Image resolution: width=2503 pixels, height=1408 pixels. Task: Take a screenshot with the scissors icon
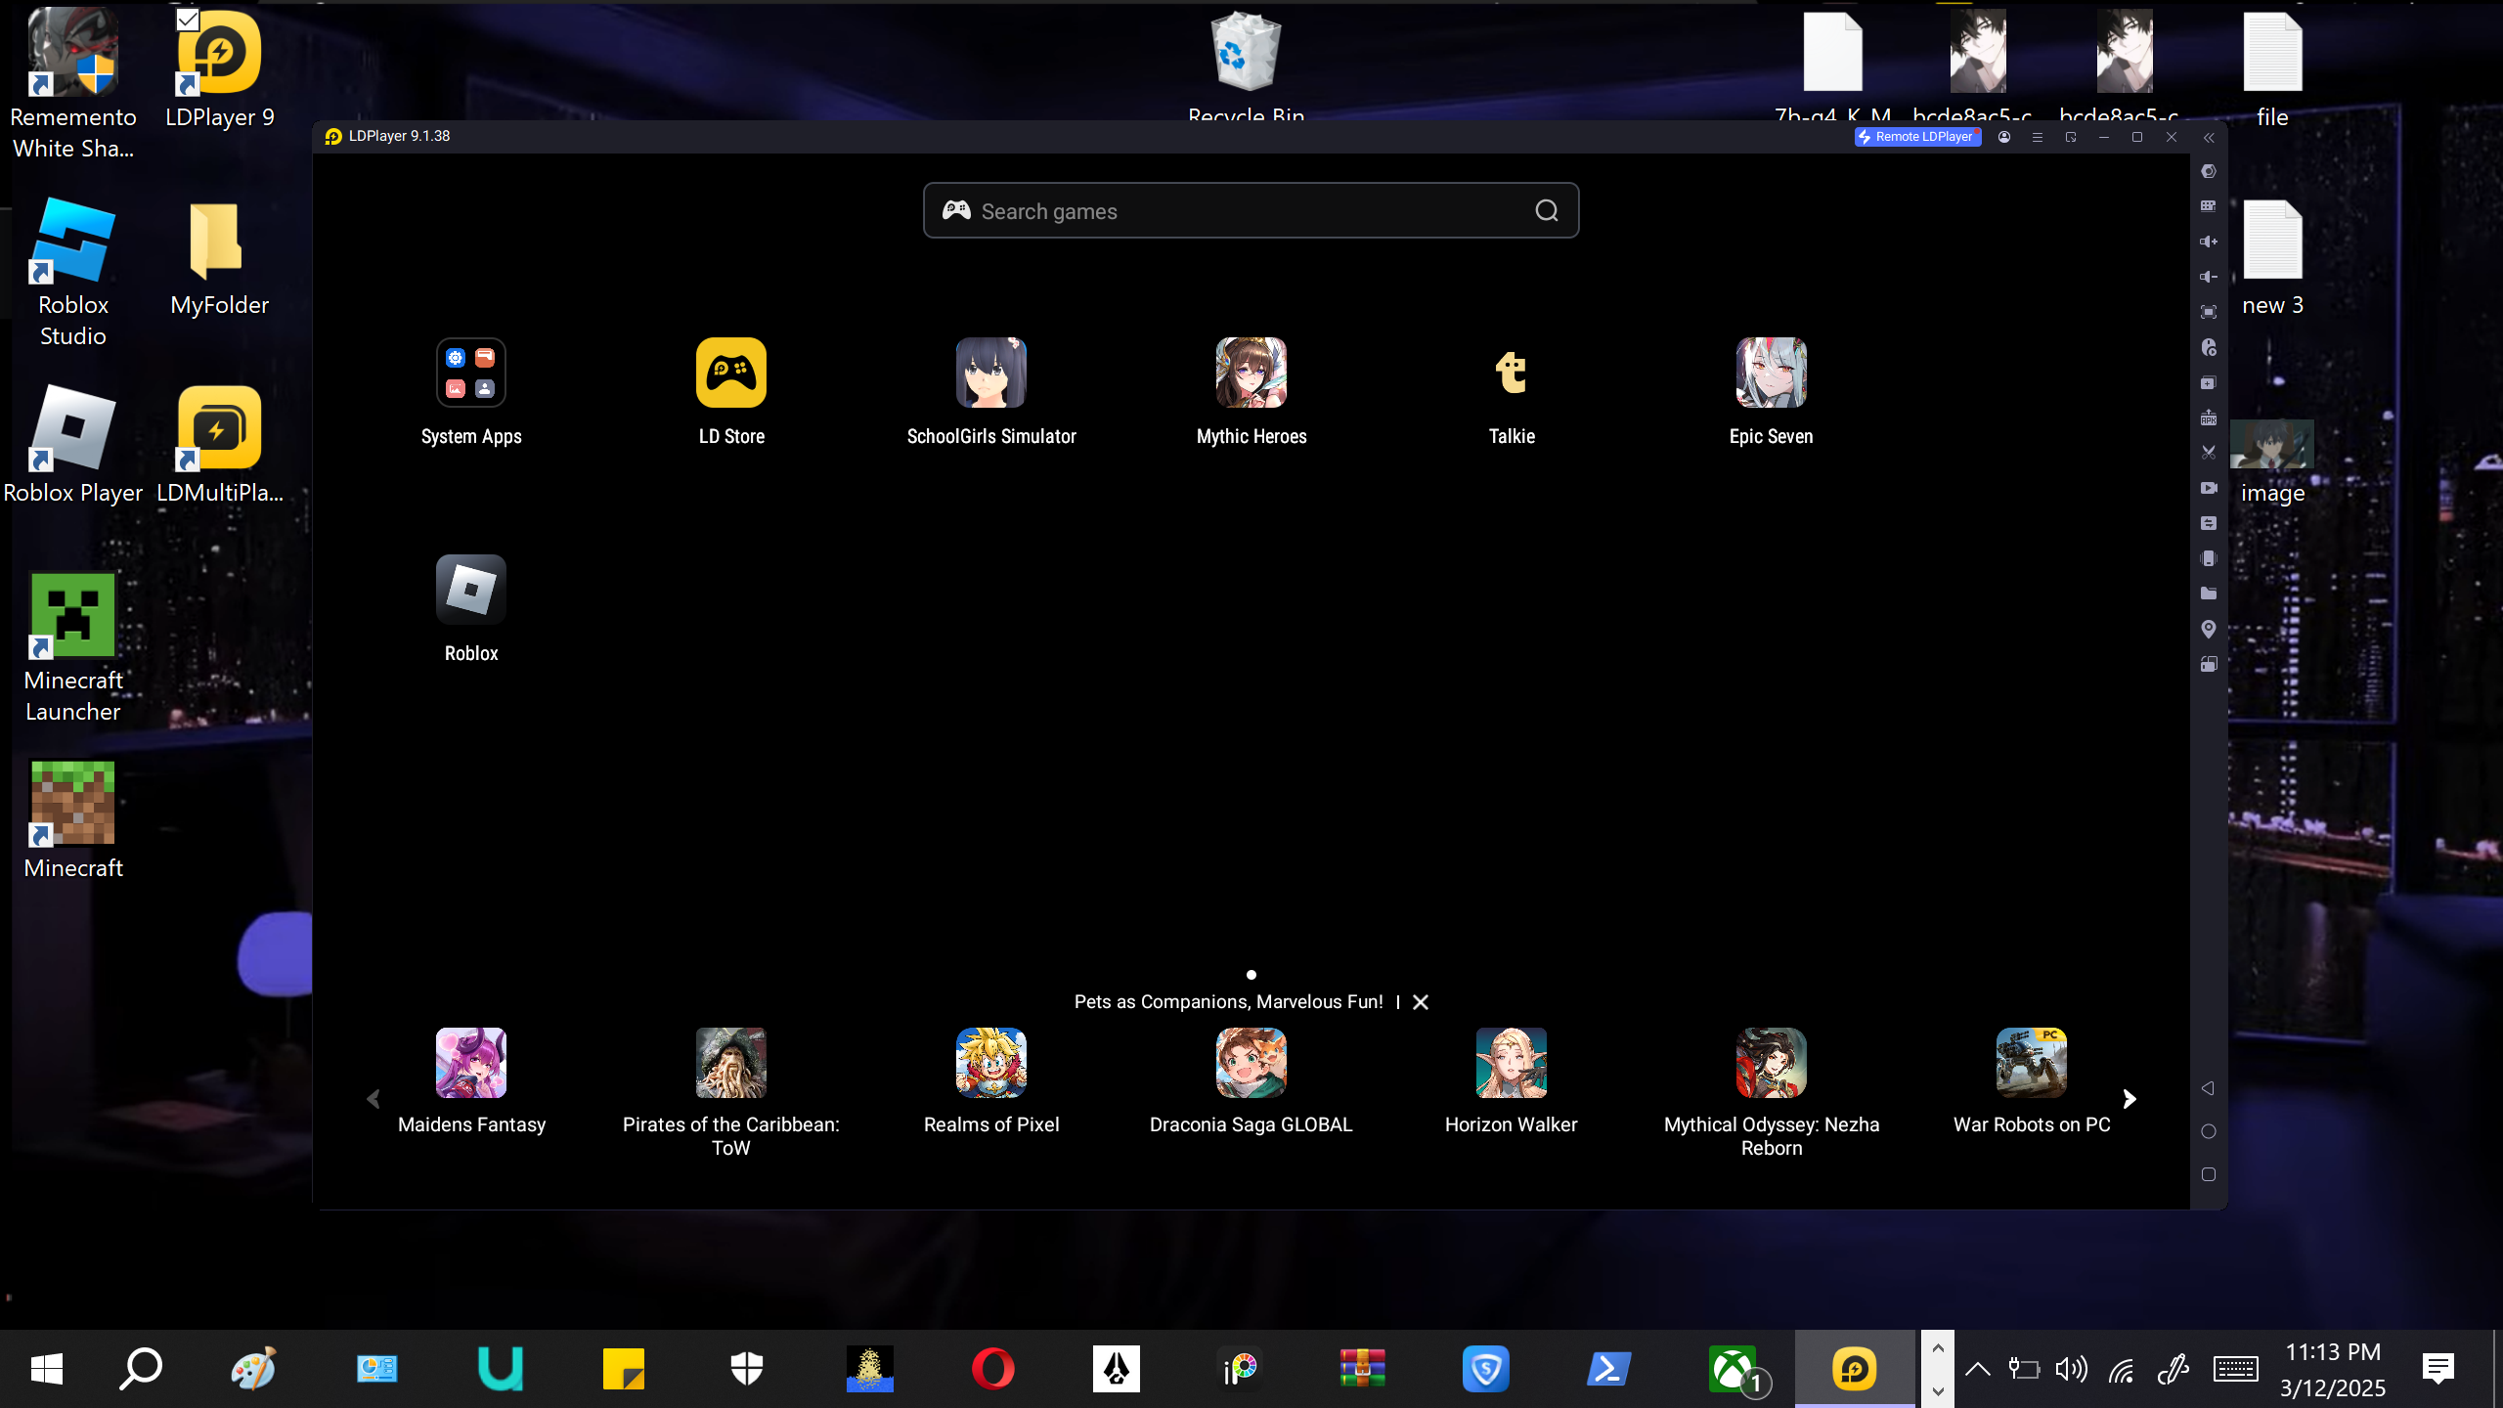click(x=2208, y=453)
